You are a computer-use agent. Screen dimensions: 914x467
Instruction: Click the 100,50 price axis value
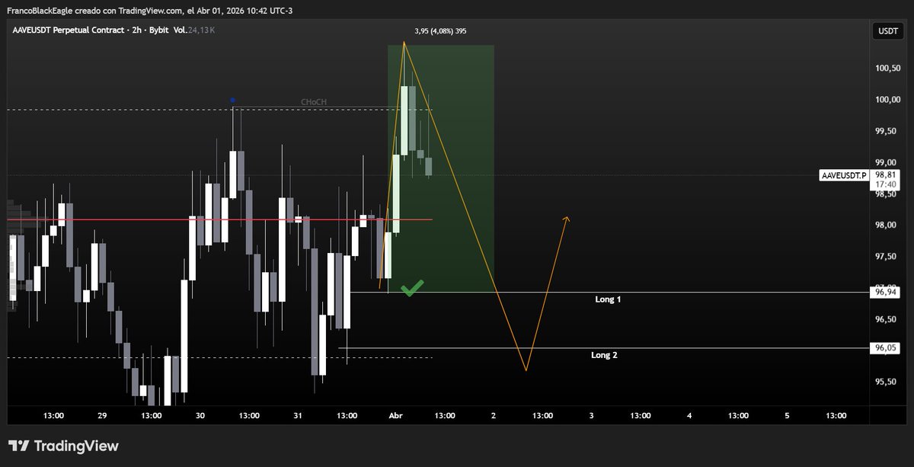(887, 68)
